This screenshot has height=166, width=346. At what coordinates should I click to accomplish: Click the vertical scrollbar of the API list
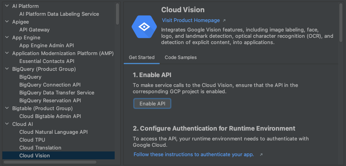point(117,14)
